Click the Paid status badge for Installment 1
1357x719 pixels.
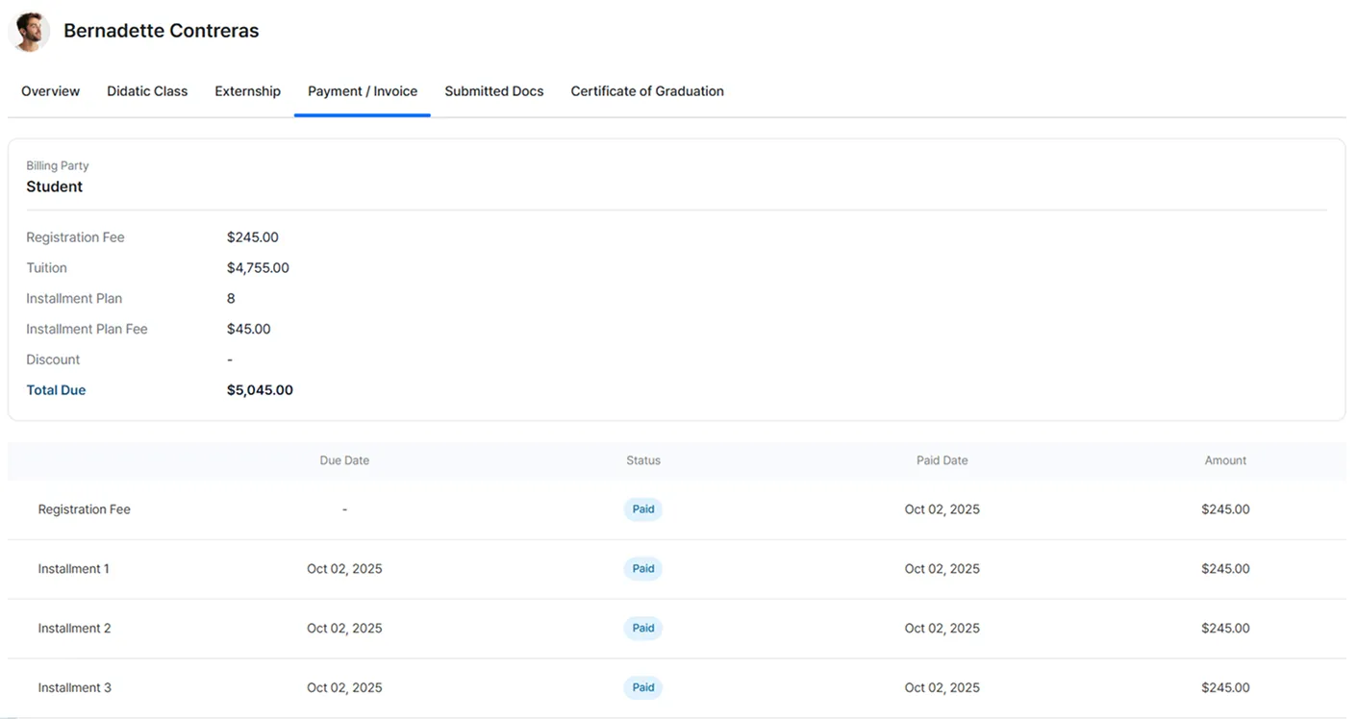tap(642, 569)
